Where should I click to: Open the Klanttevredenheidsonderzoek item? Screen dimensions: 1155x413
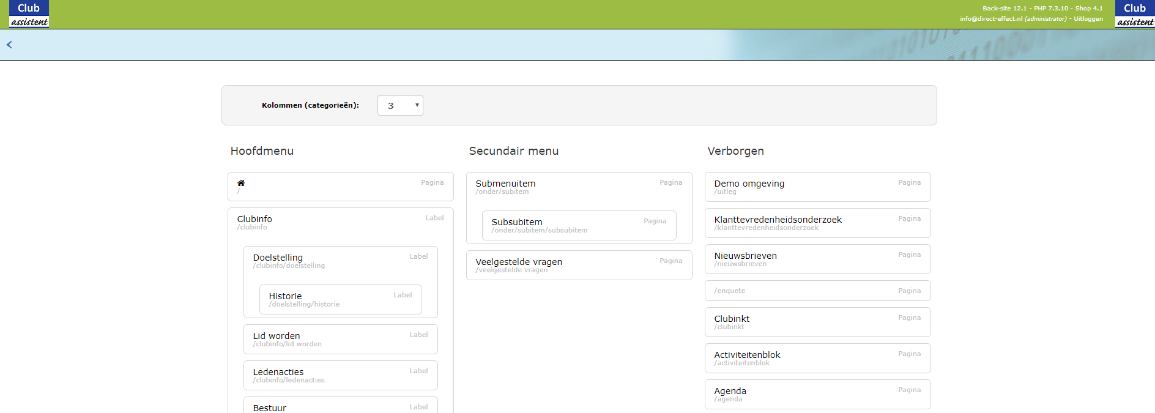tap(778, 220)
